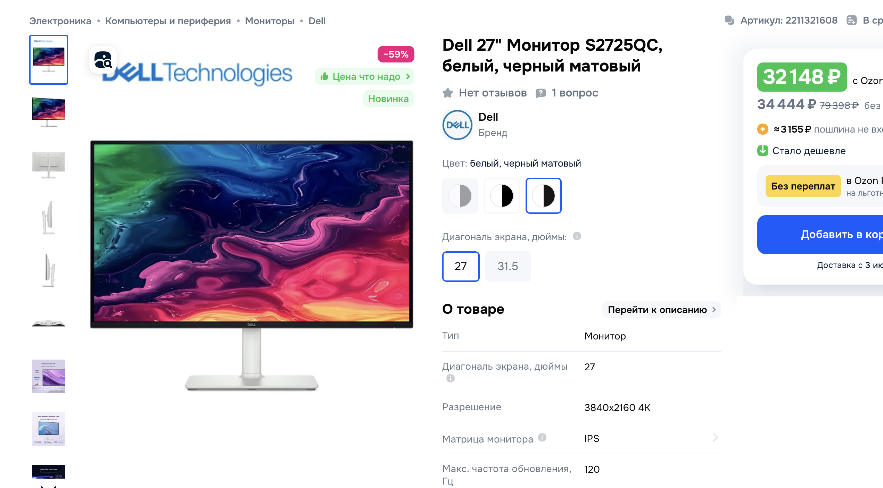Viewport: 883px width, 488px height.
Task: Click the question bubble icon
Action: click(540, 93)
